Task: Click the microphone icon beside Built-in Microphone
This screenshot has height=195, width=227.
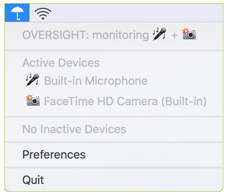Action: pyautogui.click(x=32, y=80)
